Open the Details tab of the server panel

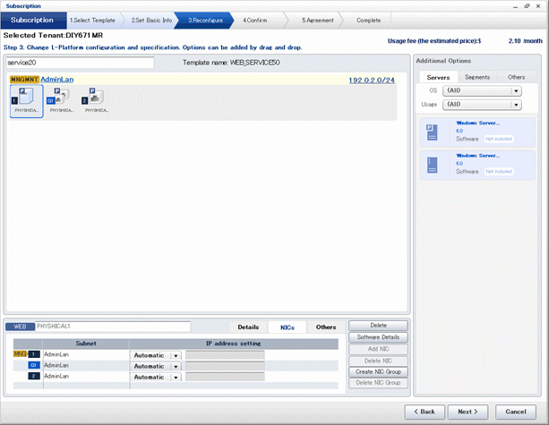248,327
